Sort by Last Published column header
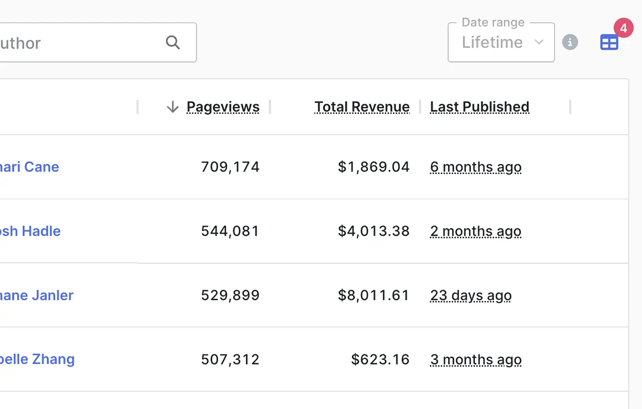Screen dimensions: 642x409 point(479,107)
